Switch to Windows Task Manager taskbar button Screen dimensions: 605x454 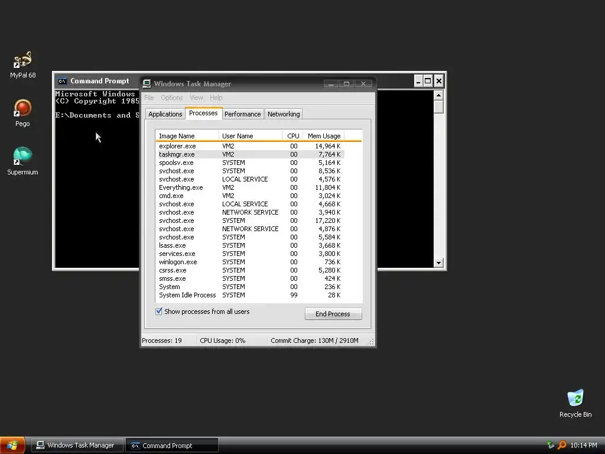coord(77,445)
